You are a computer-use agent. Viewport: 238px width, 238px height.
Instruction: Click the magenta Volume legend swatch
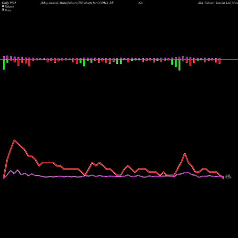[3, 6]
